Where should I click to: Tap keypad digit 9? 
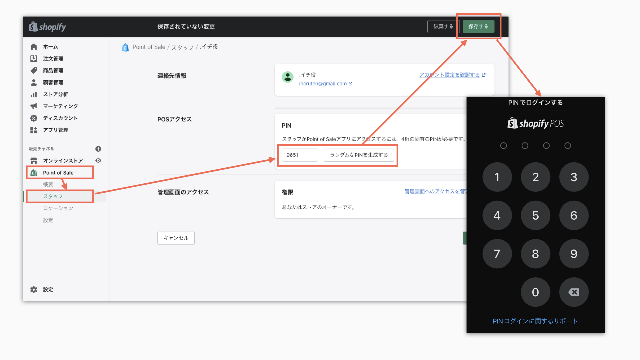[x=574, y=254]
